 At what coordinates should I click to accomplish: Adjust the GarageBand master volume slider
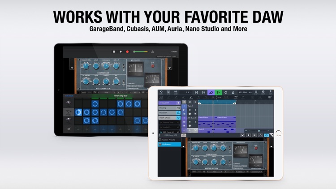tap(140, 52)
